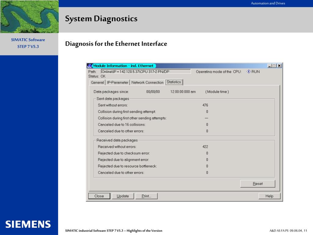Click the 'System Diagnostics' title
Screen dimensions: 313x235
(101, 19)
